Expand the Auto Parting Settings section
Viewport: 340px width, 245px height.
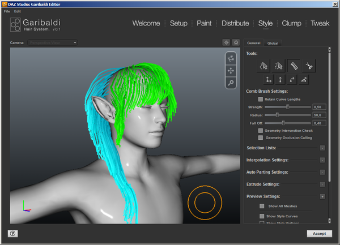(x=322, y=172)
